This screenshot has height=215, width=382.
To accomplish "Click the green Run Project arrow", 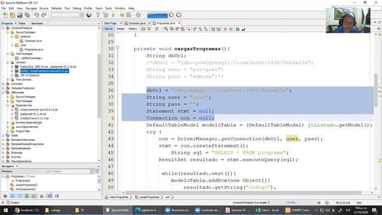I will [x=113, y=15].
